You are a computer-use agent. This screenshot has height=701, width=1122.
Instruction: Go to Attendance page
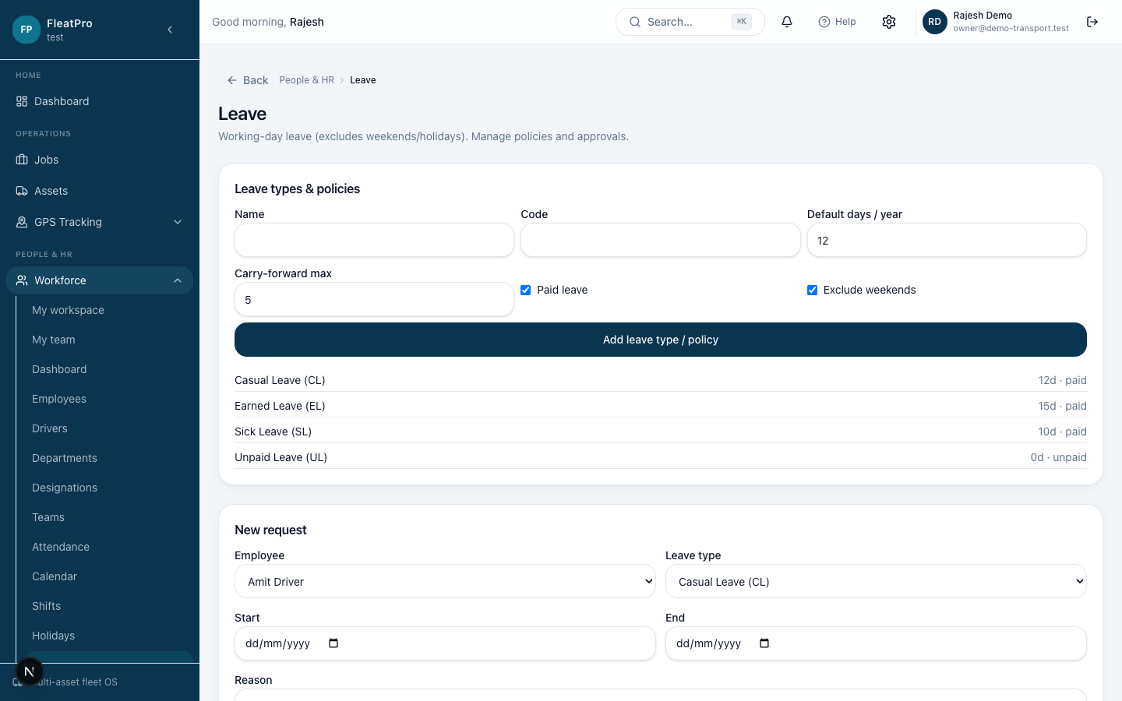coord(61,547)
